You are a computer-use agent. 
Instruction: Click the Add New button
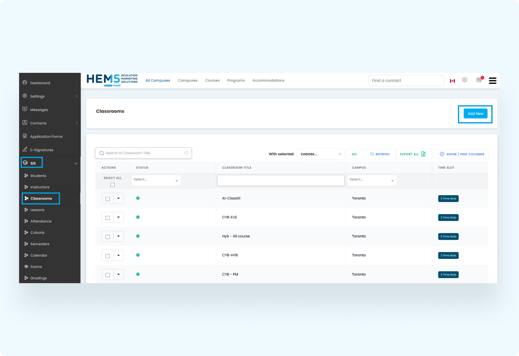[475, 114]
